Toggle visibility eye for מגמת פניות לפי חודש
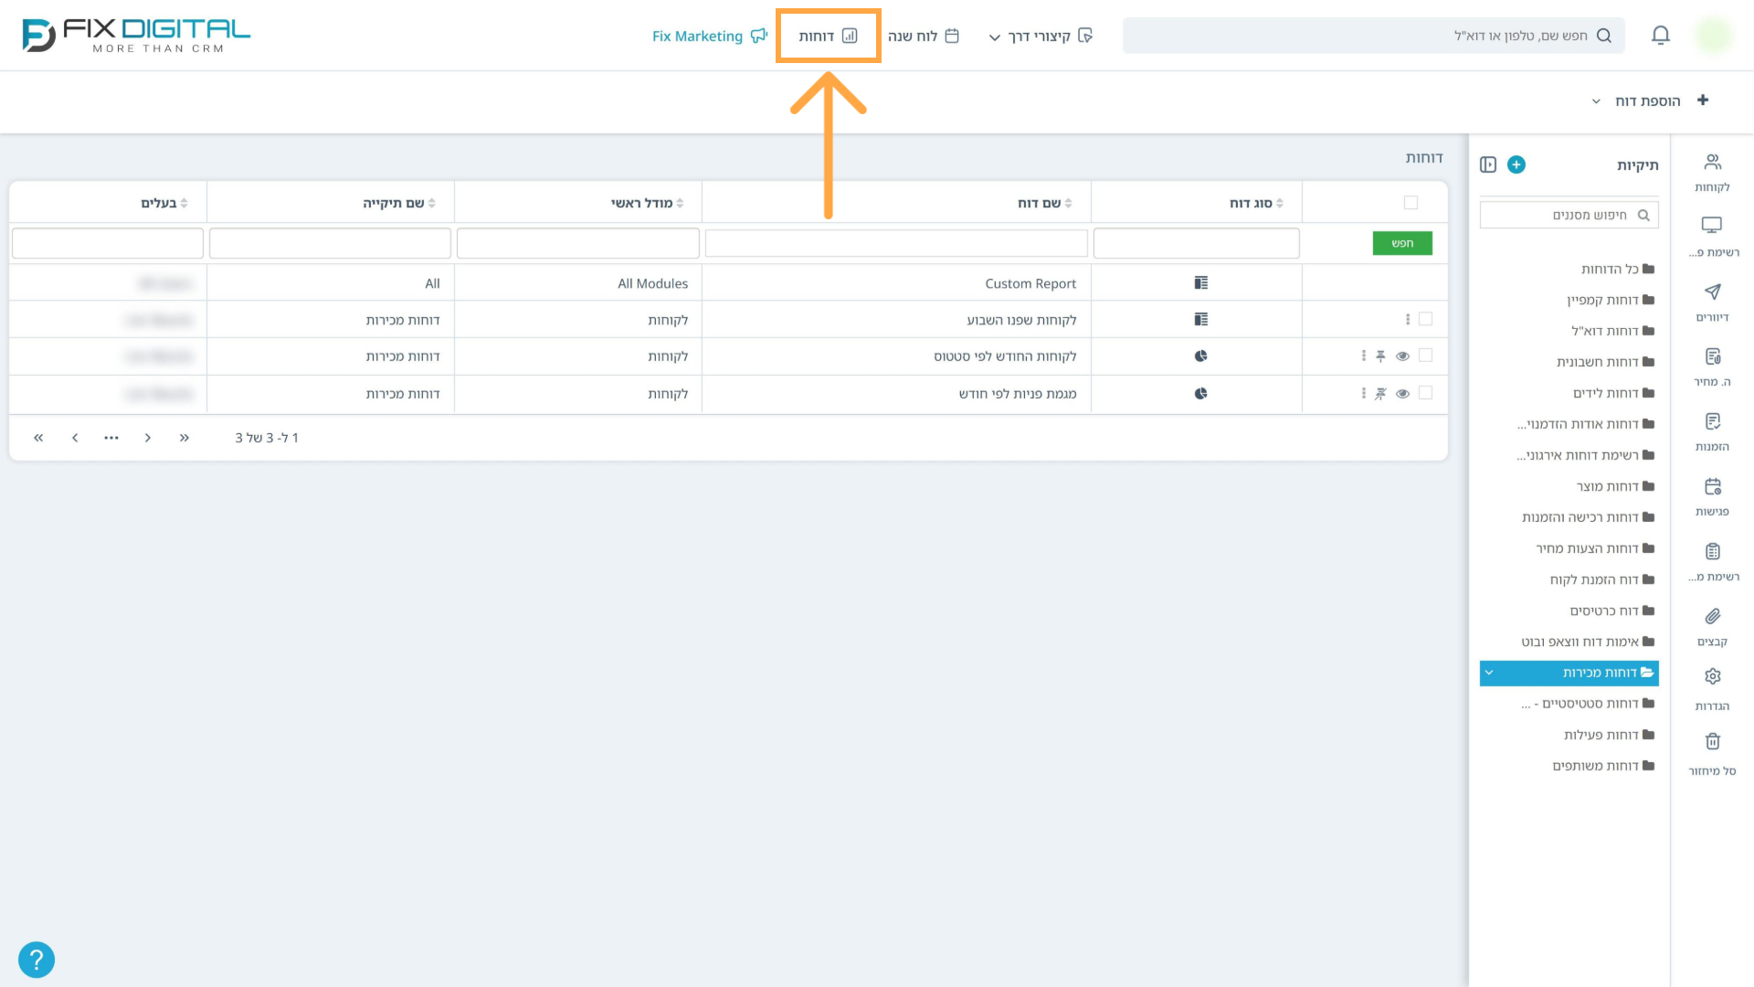1754x987 pixels. pos(1402,393)
